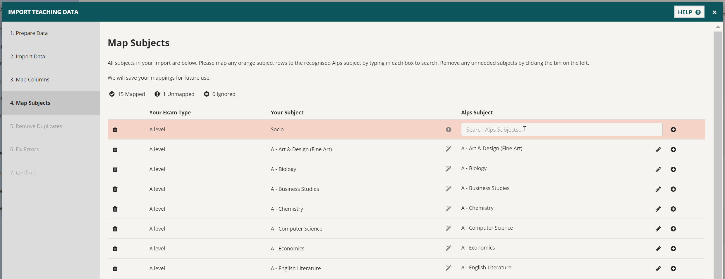Open step 3 Map Columns
This screenshot has height=279, width=725.
click(x=51, y=80)
